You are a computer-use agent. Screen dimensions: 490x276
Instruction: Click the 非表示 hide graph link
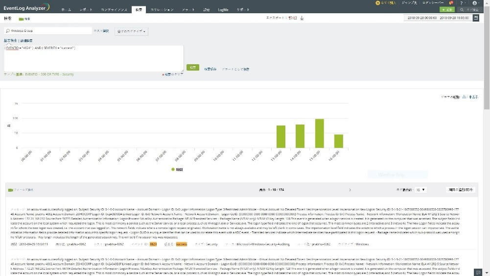tap(473, 97)
